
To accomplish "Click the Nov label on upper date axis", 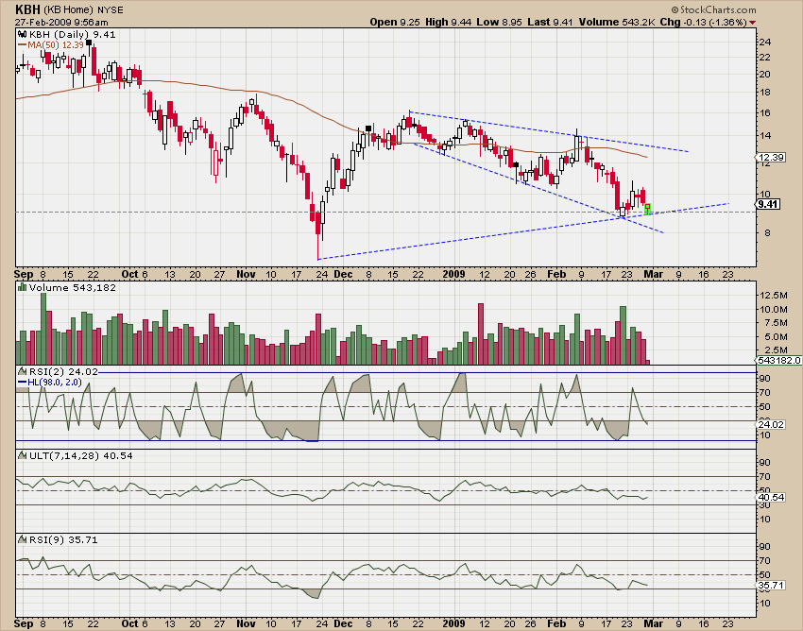I will [x=246, y=274].
